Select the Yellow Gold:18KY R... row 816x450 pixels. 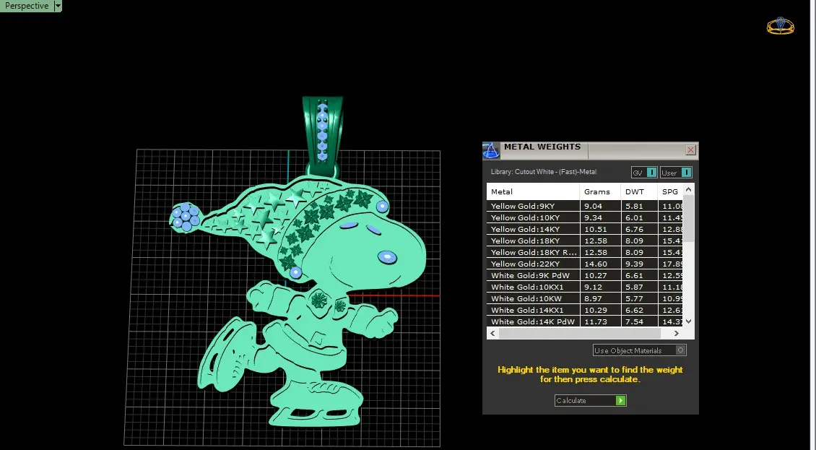click(584, 252)
